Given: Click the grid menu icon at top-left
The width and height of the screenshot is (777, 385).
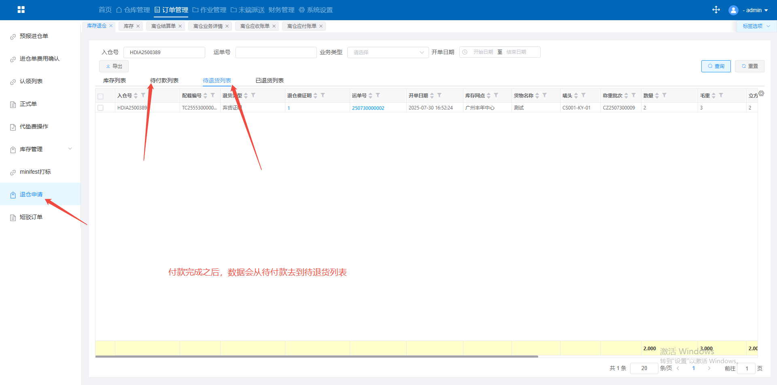Looking at the screenshot, I should [21, 10].
